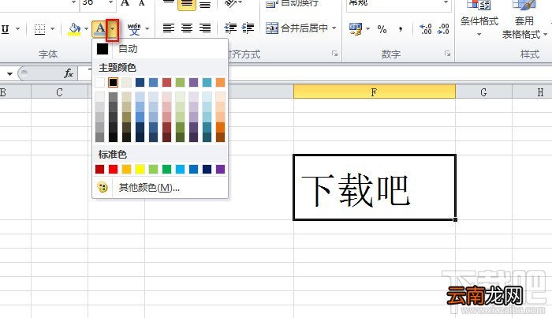Select column F header
The width and height of the screenshot is (552, 318).
point(375,92)
